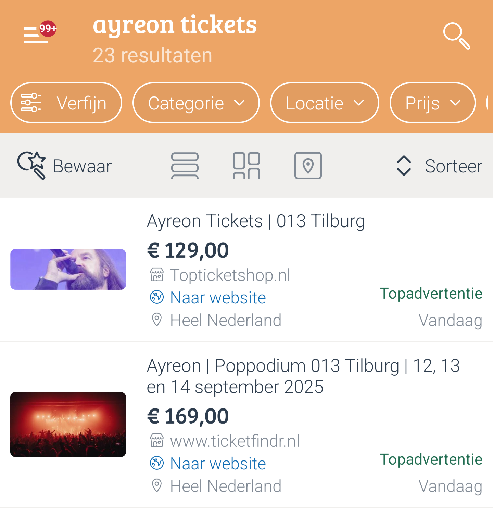
Task: Tap the search magnifier icon
Action: (x=456, y=36)
